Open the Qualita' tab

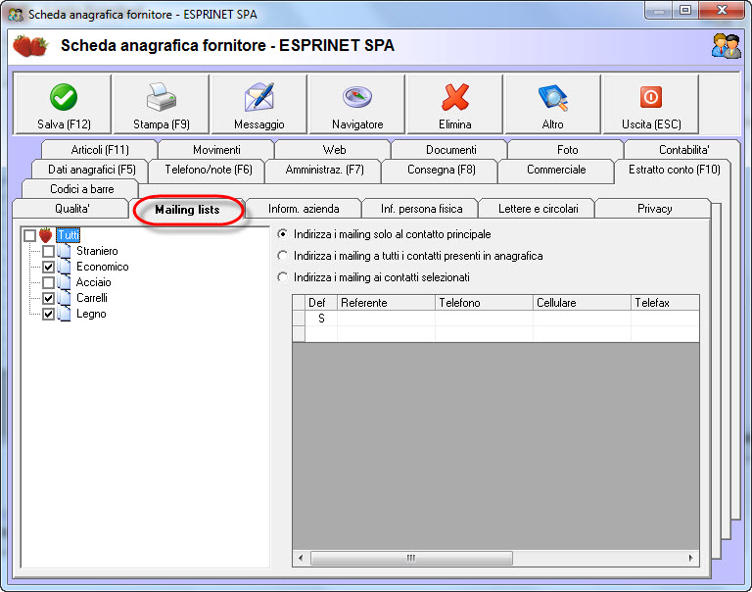(71, 209)
